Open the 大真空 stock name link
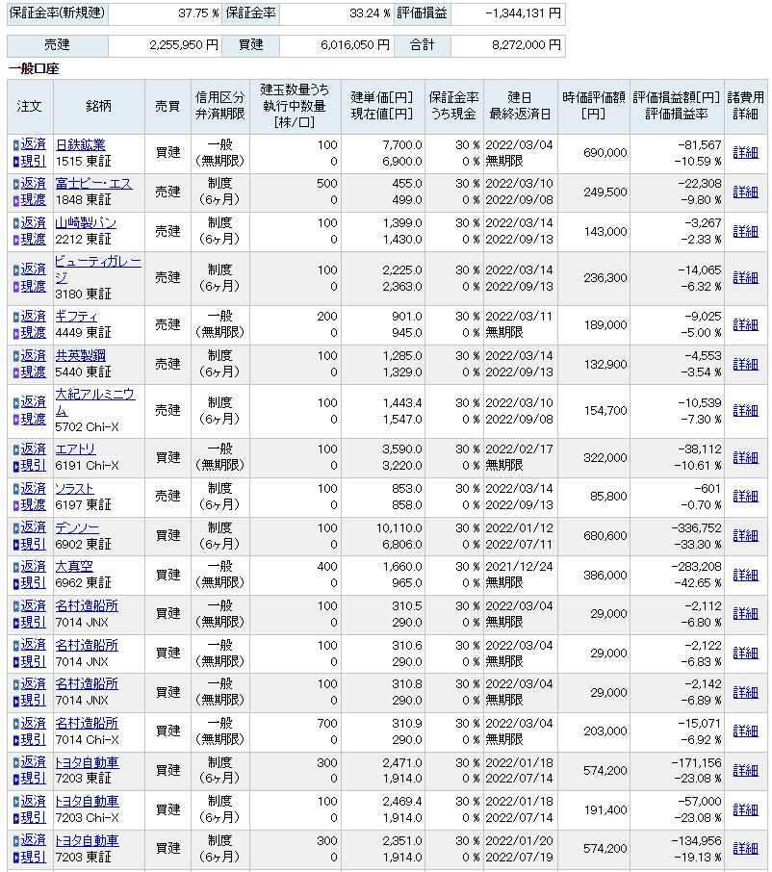772x872 pixels. click(74, 566)
